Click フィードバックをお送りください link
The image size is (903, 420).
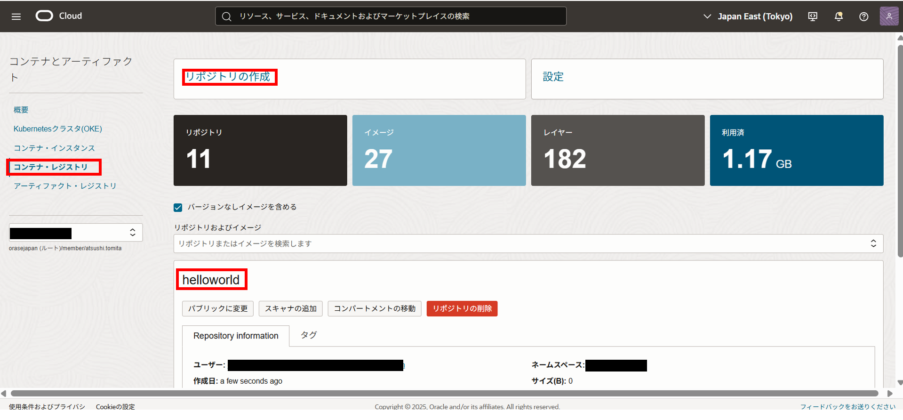848,406
